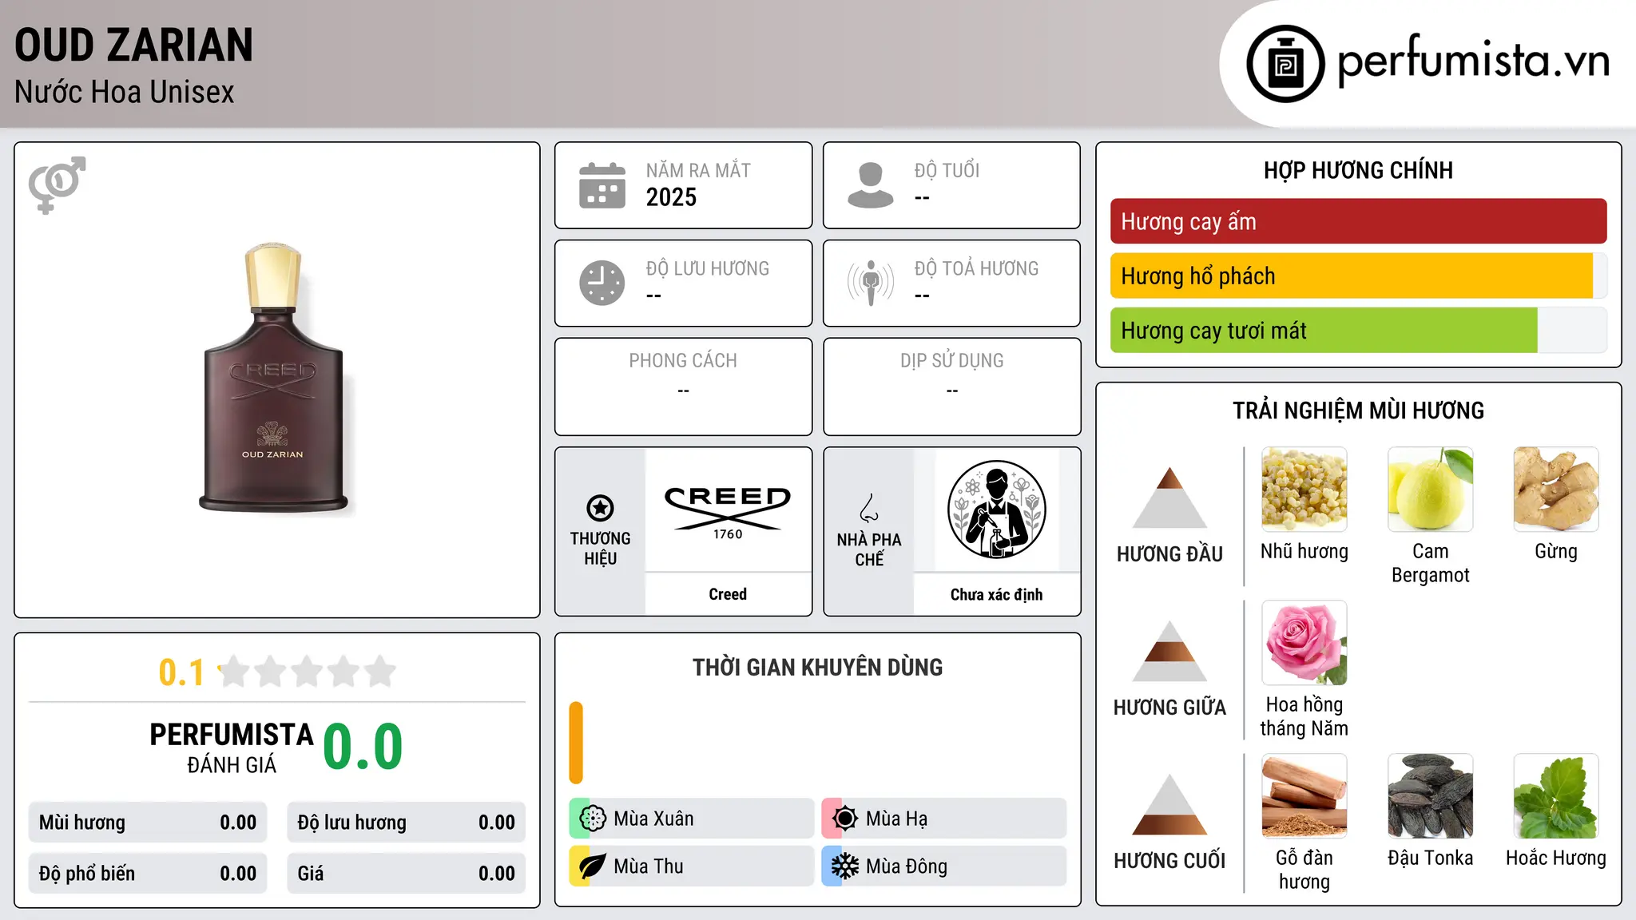
Task: Click the Phong cách info box
Action: tap(683, 387)
